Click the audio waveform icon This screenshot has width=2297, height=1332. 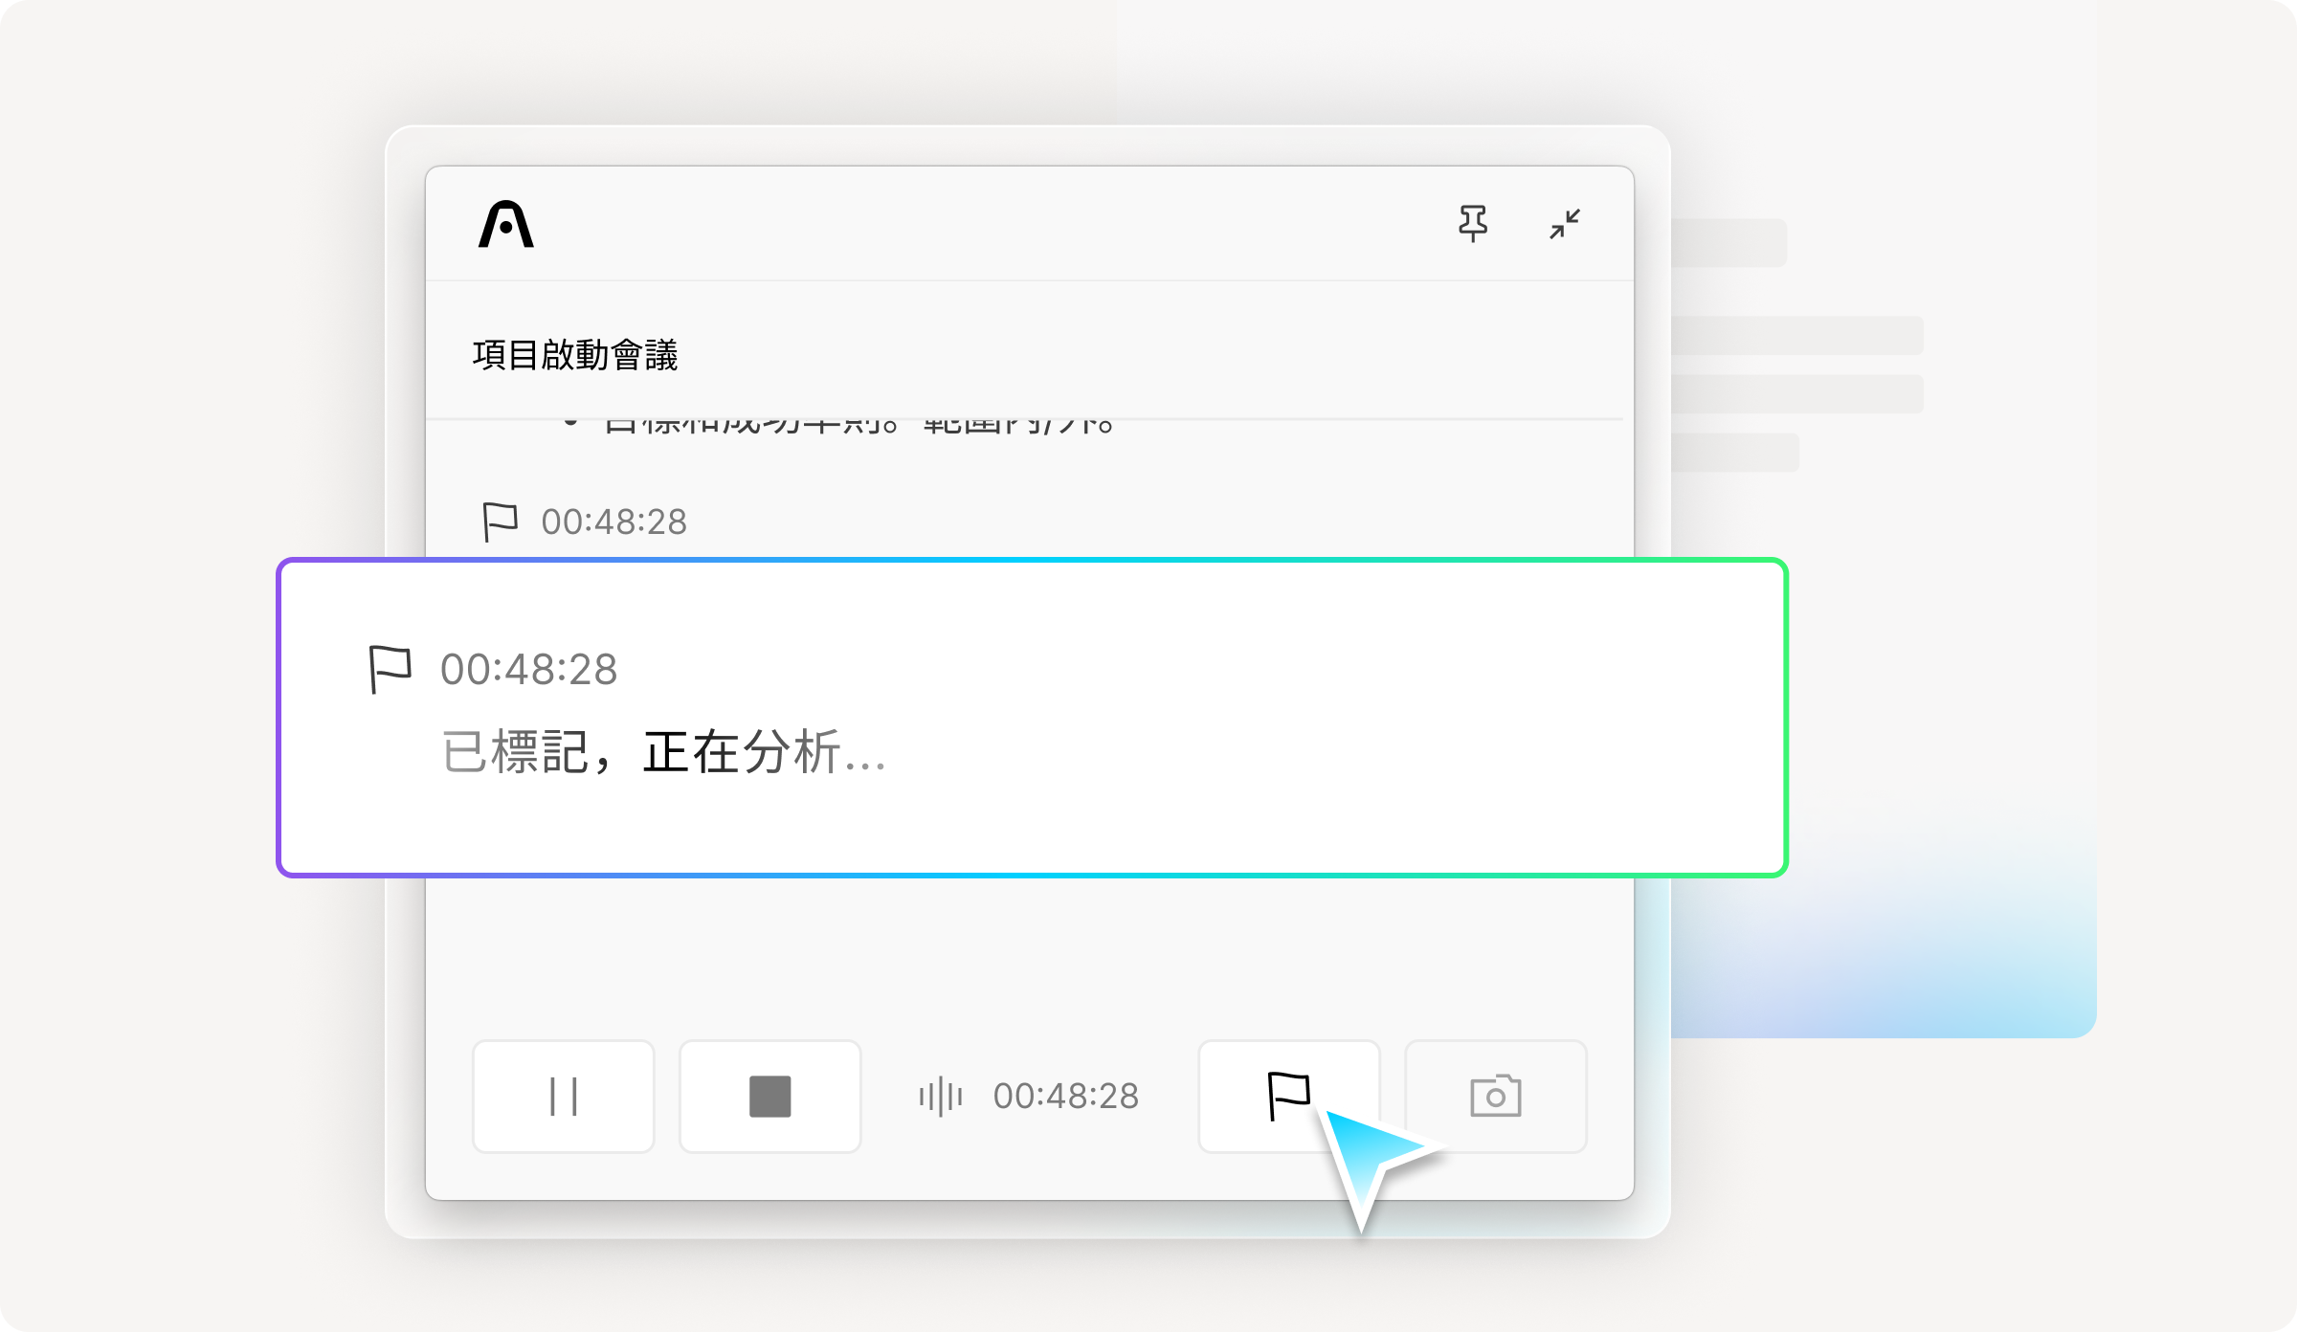(941, 1097)
